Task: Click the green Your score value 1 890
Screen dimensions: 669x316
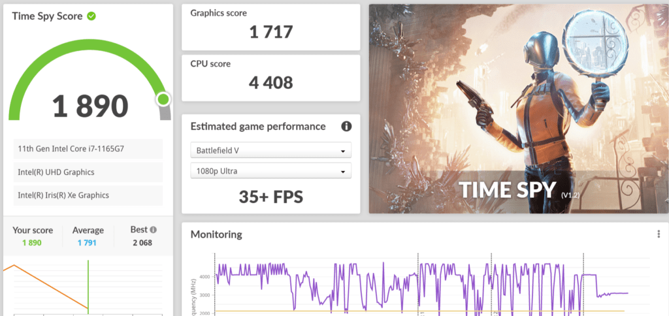Action: 33,243
